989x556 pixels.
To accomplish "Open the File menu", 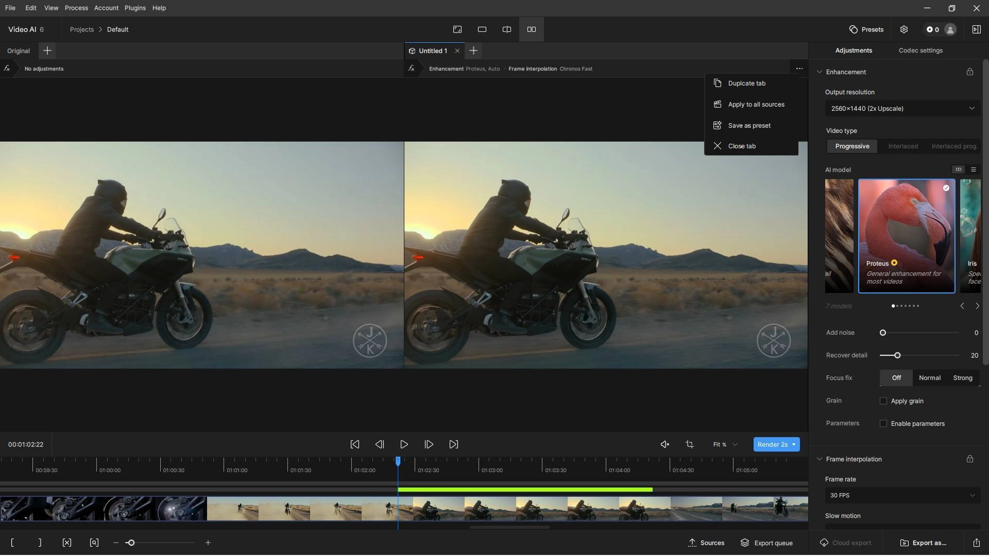I will coord(10,8).
